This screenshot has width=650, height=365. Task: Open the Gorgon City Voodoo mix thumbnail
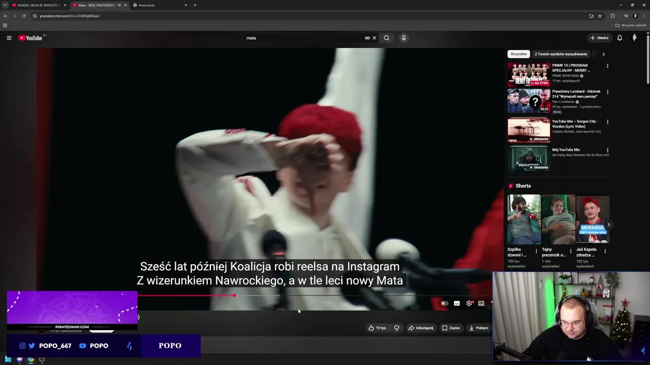tap(529, 130)
